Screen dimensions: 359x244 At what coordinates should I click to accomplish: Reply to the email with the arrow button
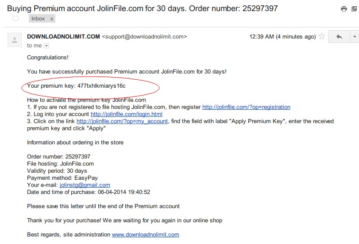coord(340,37)
